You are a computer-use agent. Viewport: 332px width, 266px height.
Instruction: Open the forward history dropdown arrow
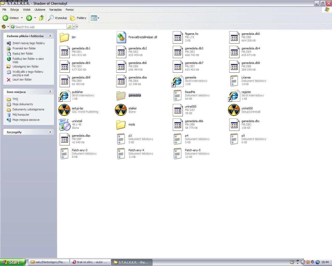35,18
